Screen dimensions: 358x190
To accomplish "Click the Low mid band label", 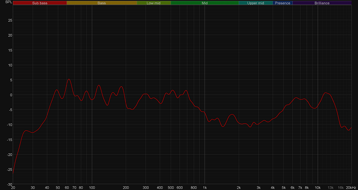I will pyautogui.click(x=154, y=3).
